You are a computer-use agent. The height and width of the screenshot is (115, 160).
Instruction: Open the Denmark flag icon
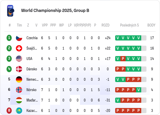click(19, 69)
